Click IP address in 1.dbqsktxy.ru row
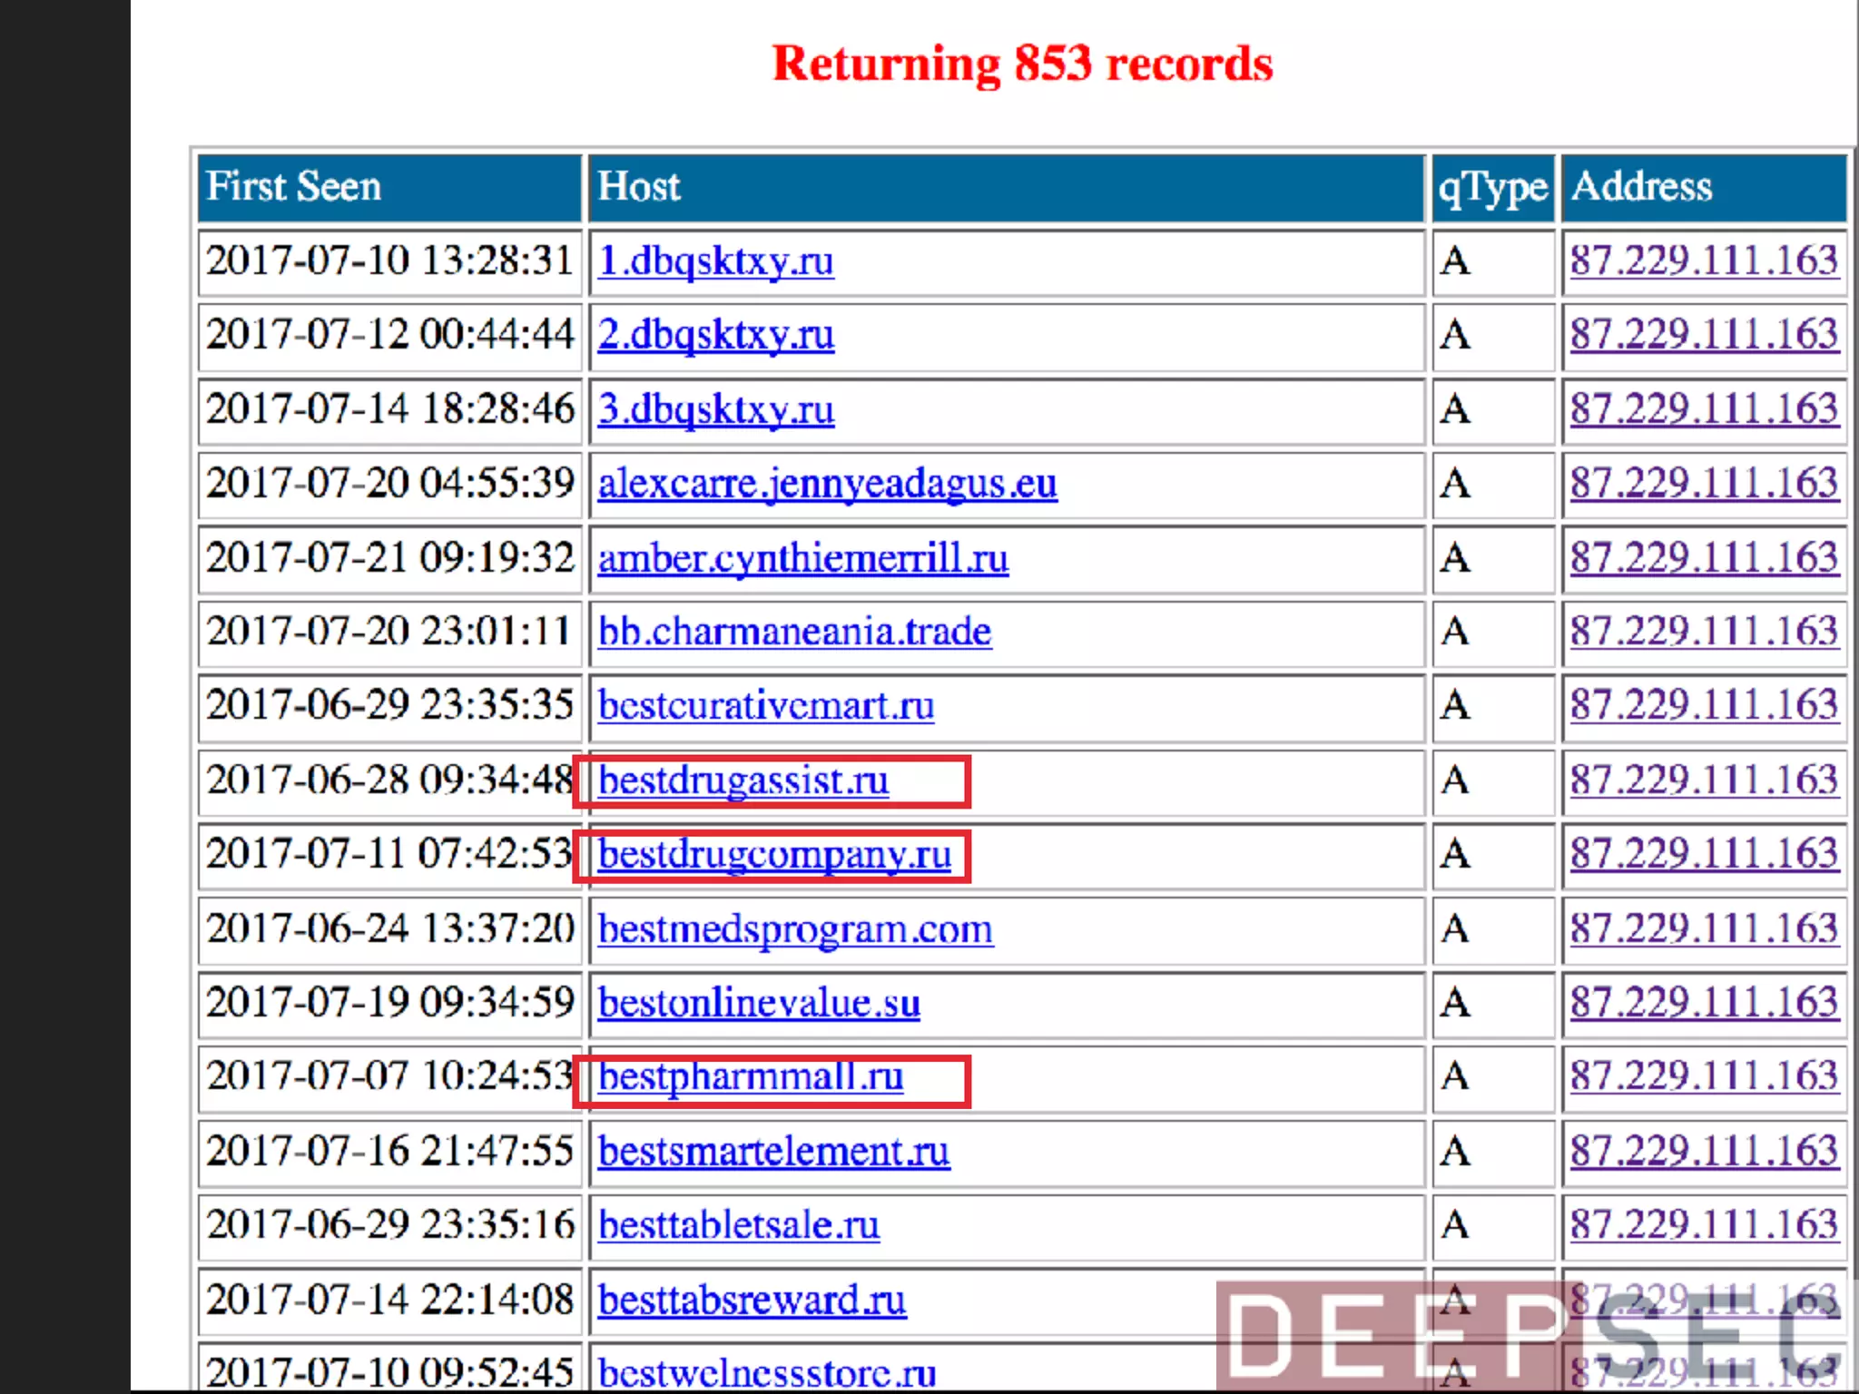The width and height of the screenshot is (1859, 1394). pos(1704,261)
